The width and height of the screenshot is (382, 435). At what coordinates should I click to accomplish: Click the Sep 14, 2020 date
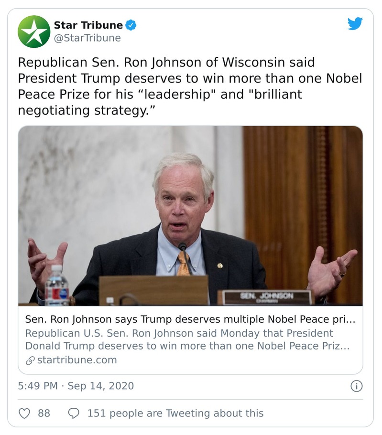[x=100, y=386]
